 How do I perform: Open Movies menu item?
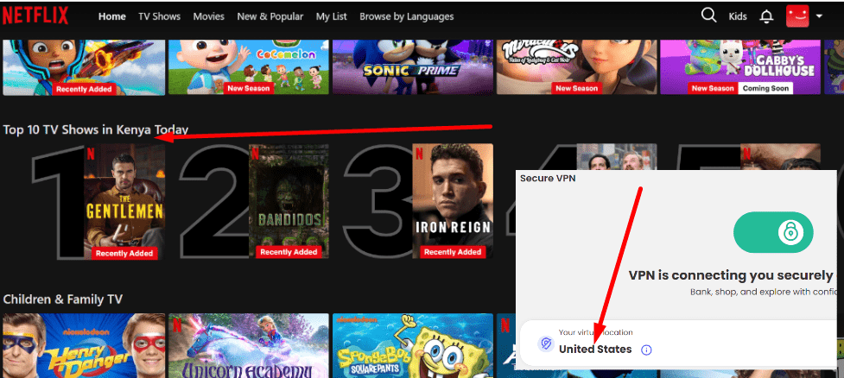[209, 16]
